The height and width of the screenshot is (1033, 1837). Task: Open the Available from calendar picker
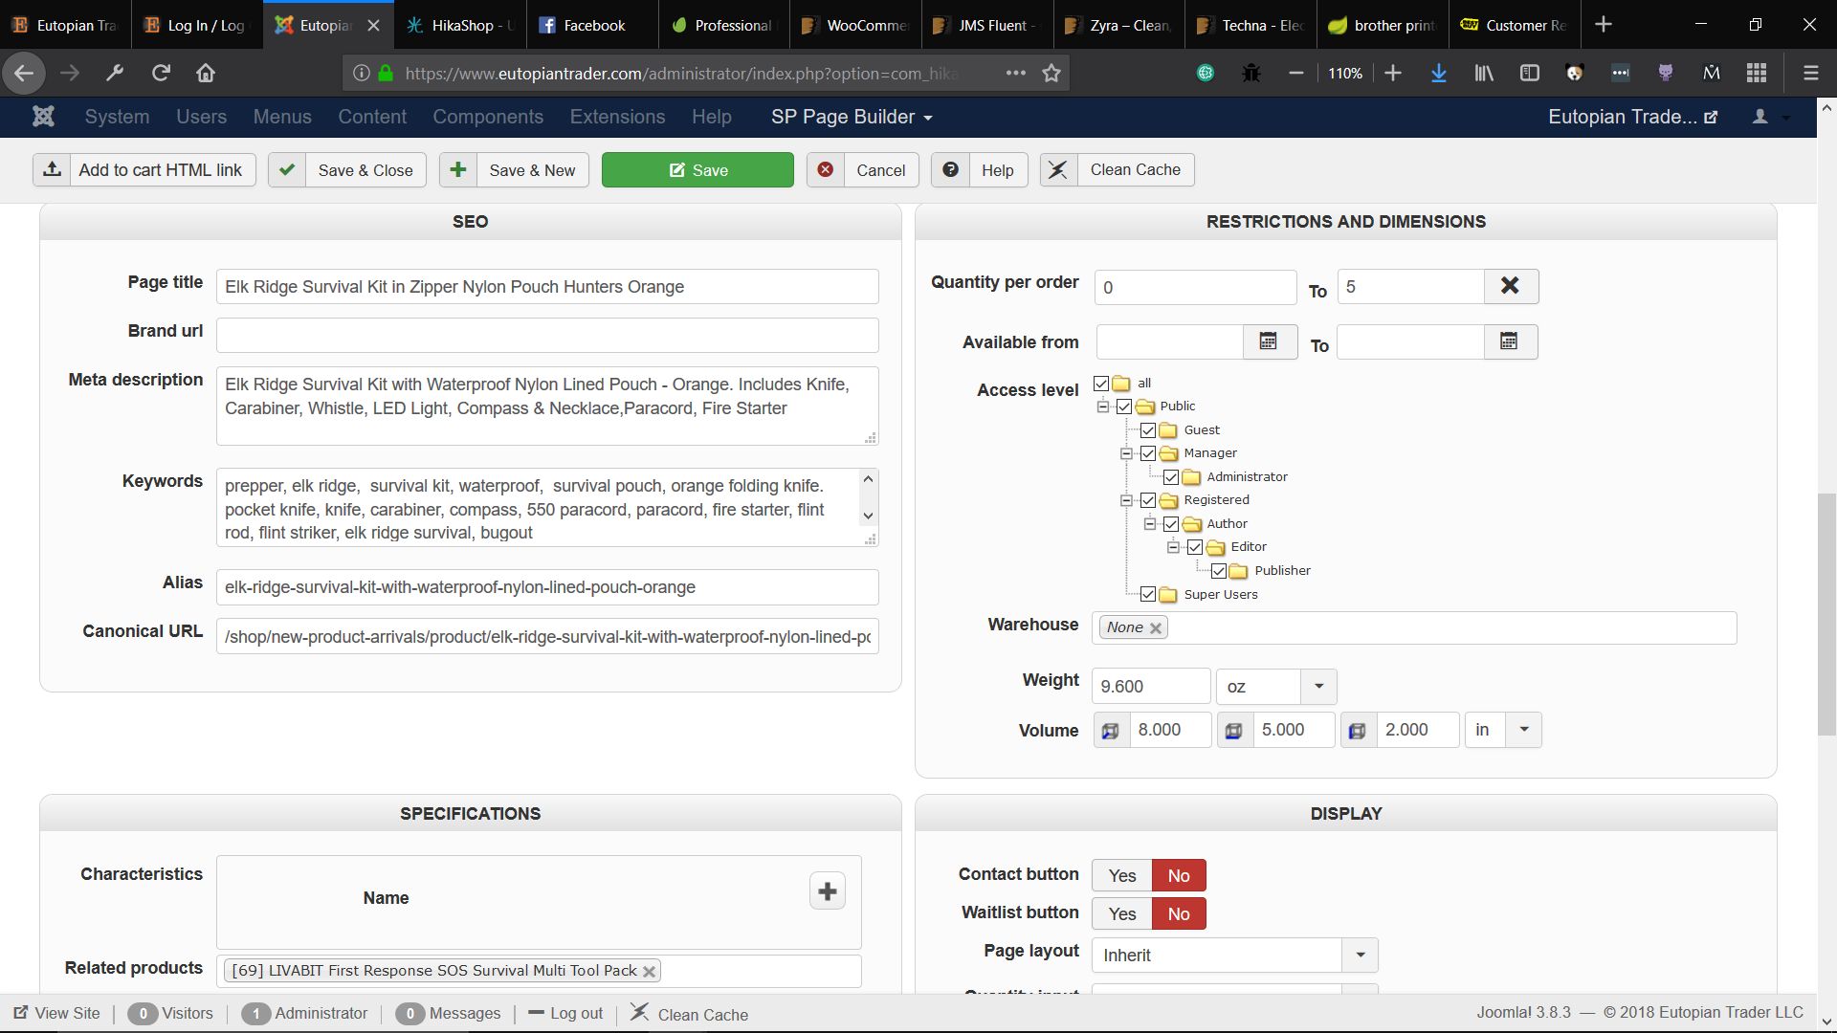pyautogui.click(x=1269, y=341)
